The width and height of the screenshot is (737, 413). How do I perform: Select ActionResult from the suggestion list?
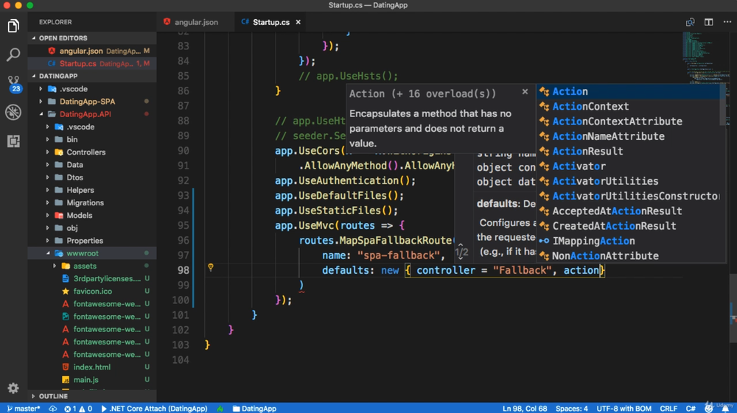point(587,151)
